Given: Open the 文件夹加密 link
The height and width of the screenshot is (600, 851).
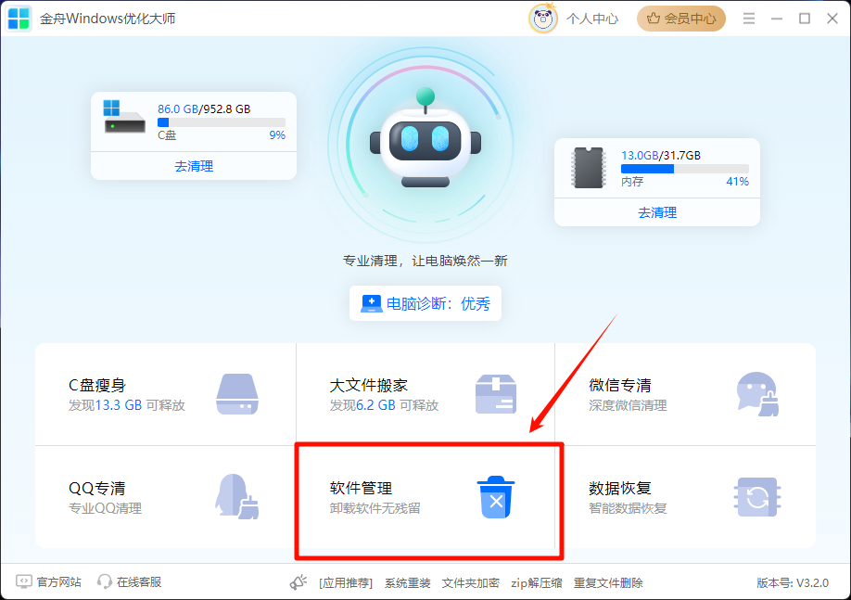Looking at the screenshot, I should pos(471,583).
